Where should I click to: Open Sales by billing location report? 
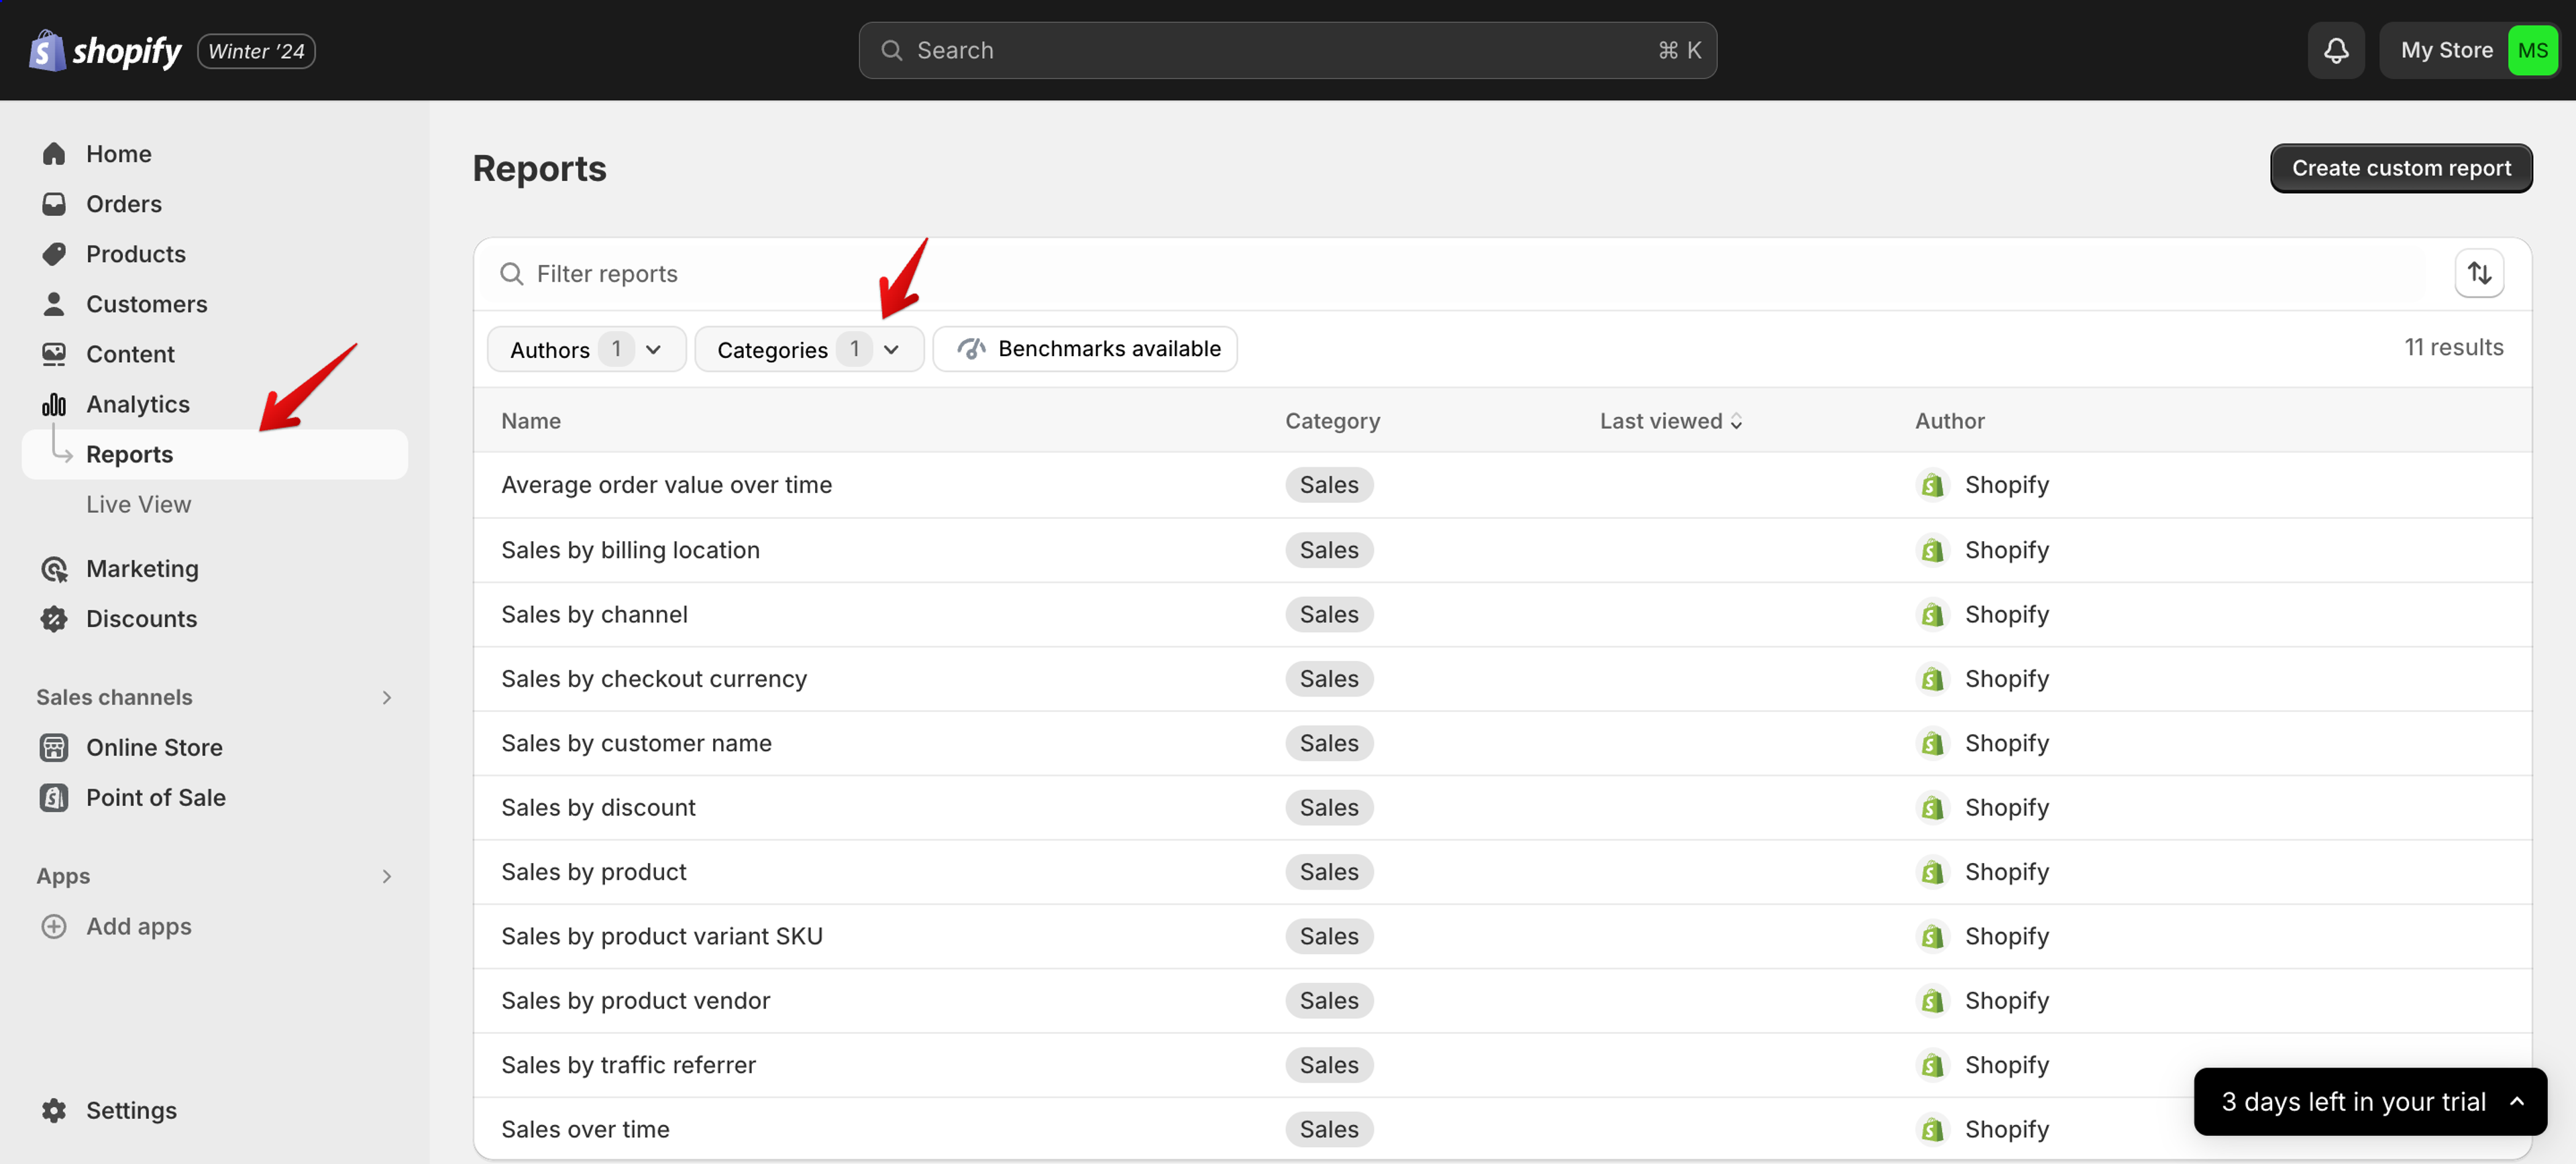pos(630,550)
